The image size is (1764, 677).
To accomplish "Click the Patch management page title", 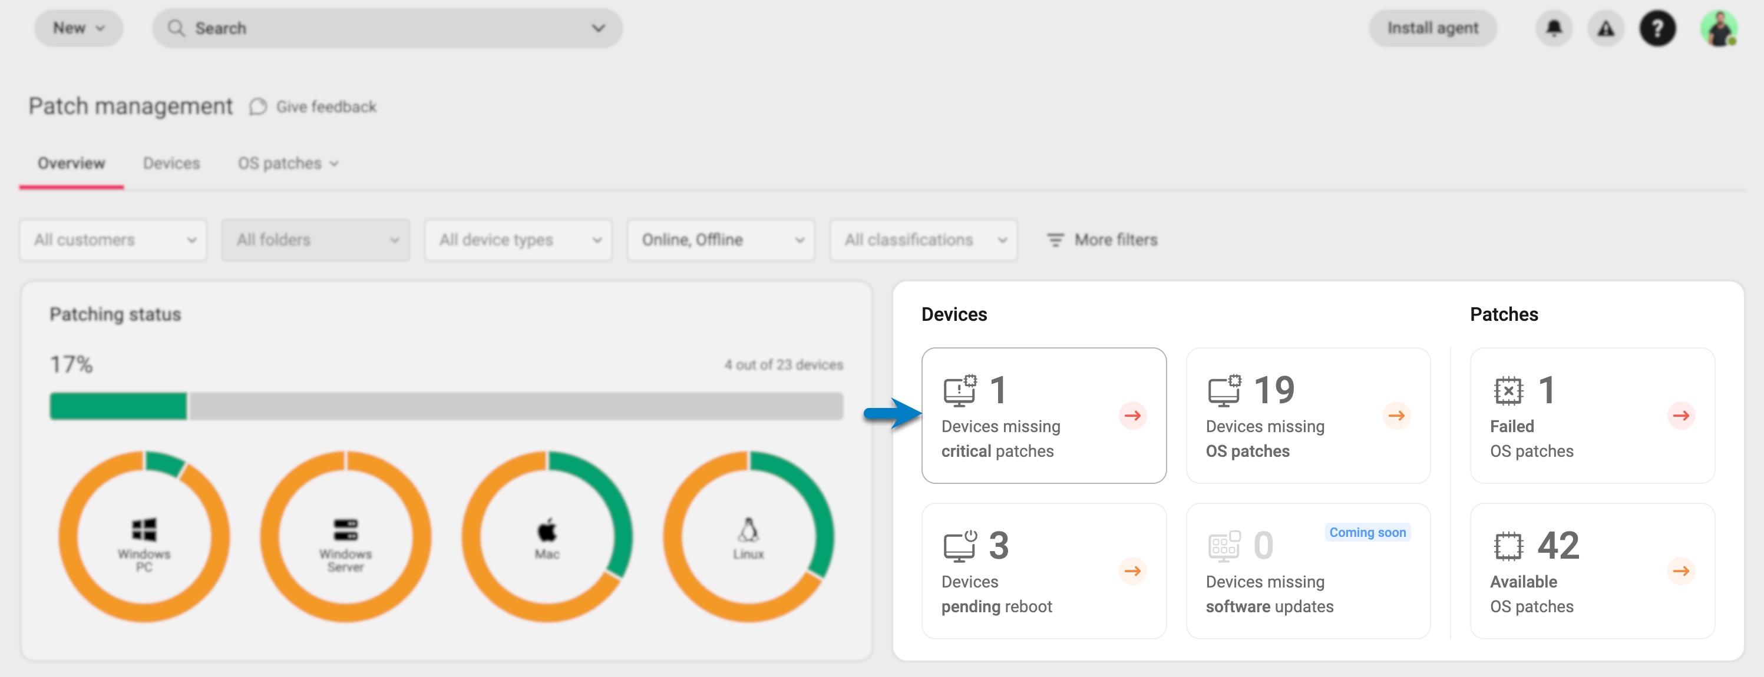I will (130, 106).
